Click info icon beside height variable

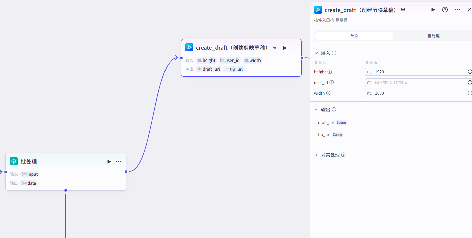[330, 72]
